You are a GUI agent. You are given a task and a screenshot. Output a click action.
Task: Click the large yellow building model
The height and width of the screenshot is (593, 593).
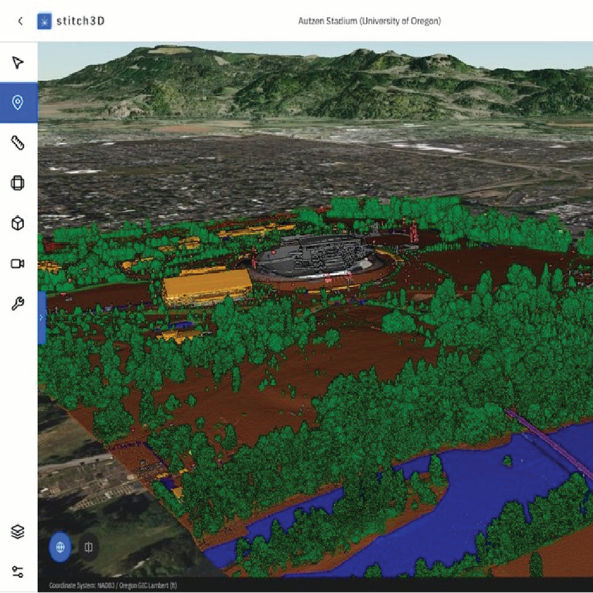point(207,285)
